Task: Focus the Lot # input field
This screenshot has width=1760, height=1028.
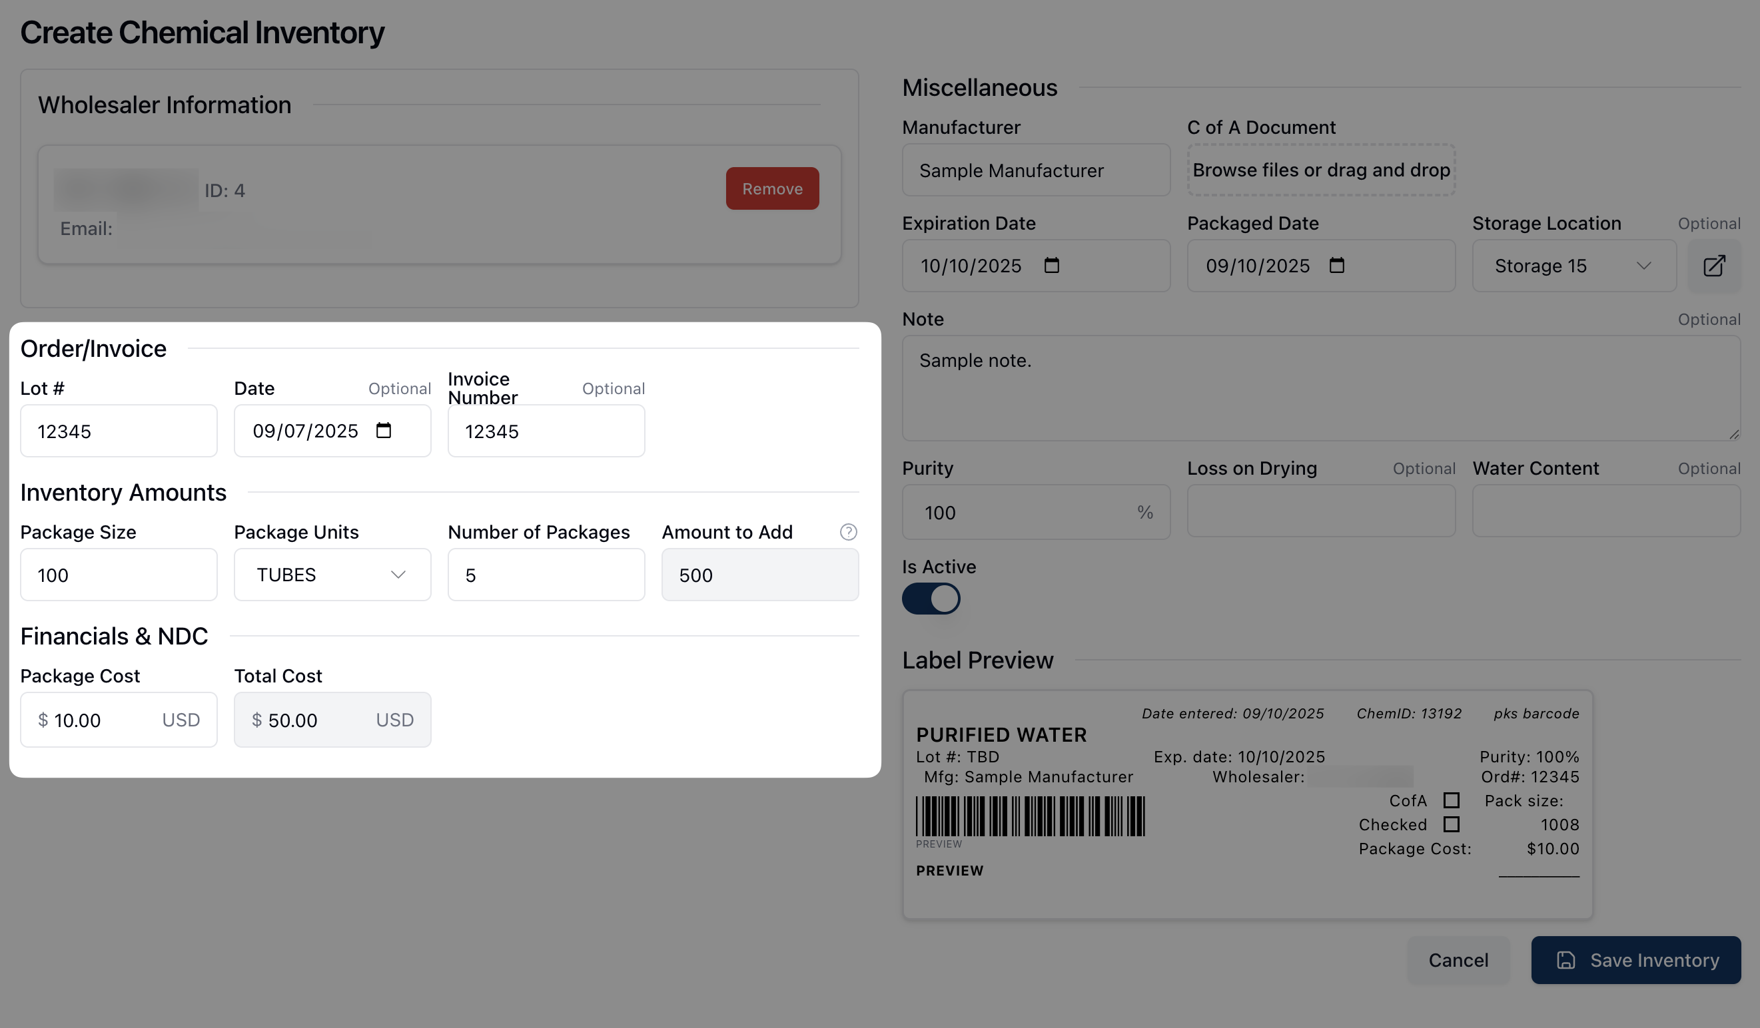Action: (x=119, y=431)
